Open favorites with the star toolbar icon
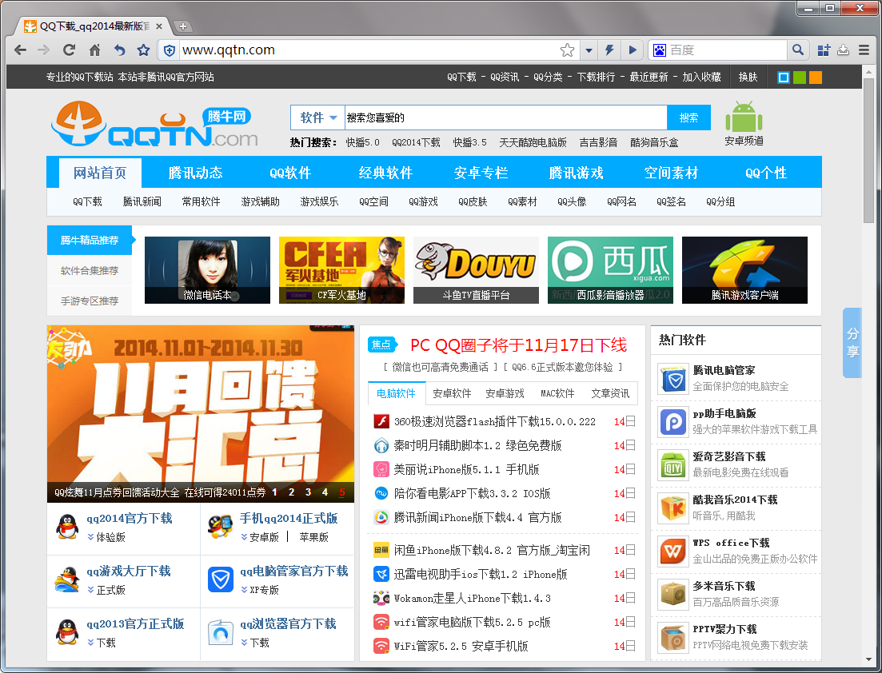Viewport: 882px width, 673px height. point(144,50)
